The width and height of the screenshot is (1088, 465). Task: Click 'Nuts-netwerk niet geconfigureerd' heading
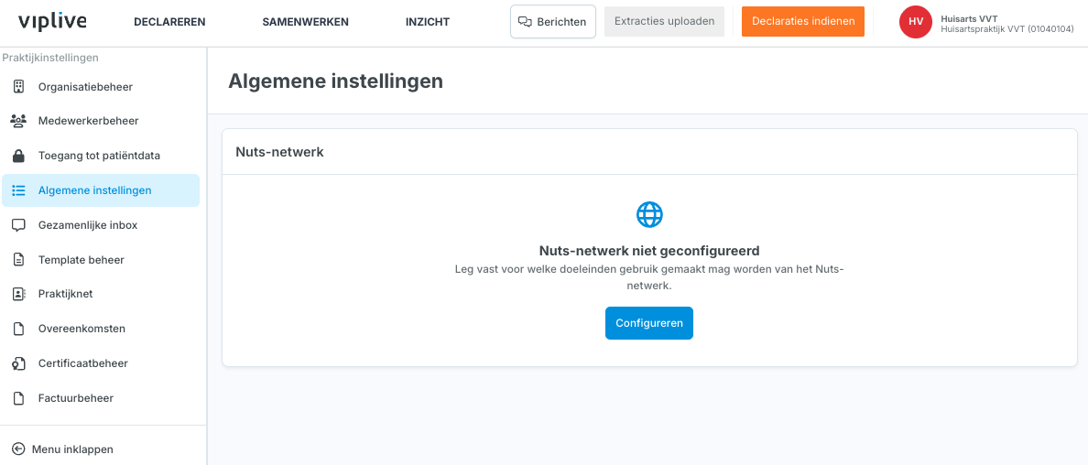tap(649, 250)
